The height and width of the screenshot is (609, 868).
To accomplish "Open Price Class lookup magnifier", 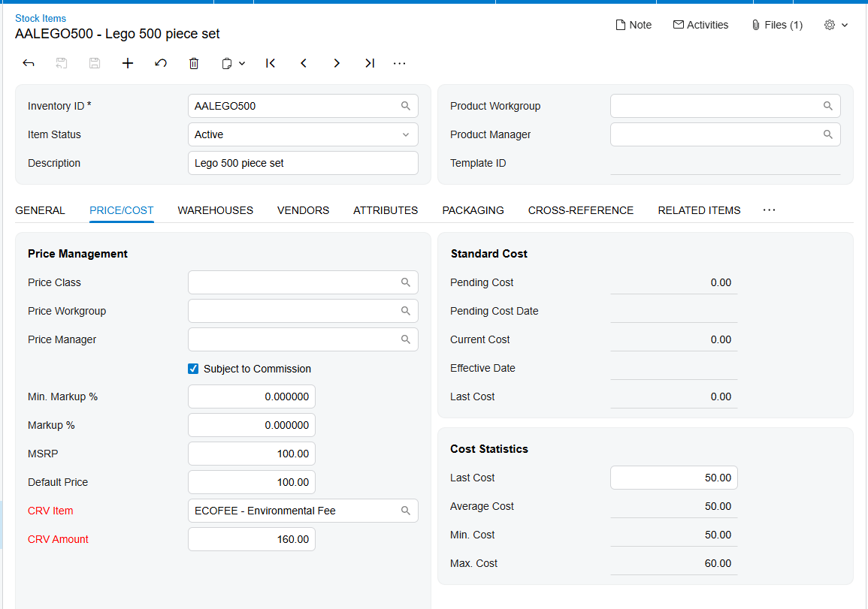I will click(x=406, y=282).
